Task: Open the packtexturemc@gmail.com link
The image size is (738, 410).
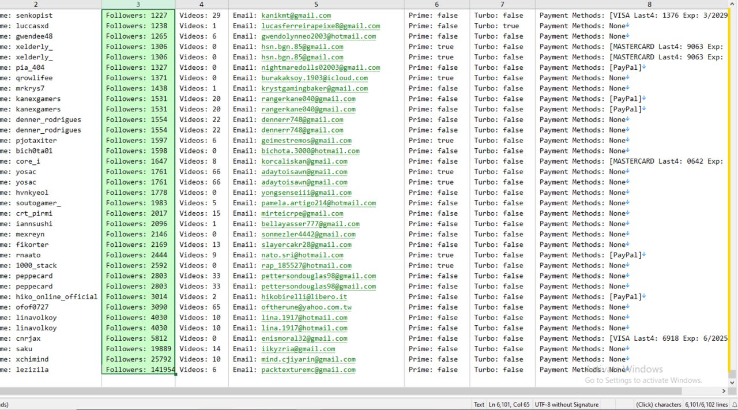Action: pos(308,370)
